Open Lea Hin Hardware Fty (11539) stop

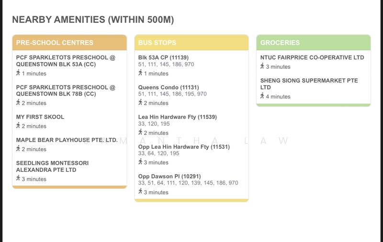(177, 117)
